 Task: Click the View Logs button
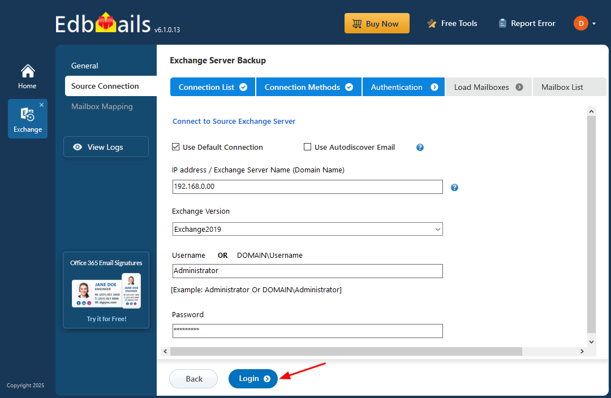coord(106,147)
